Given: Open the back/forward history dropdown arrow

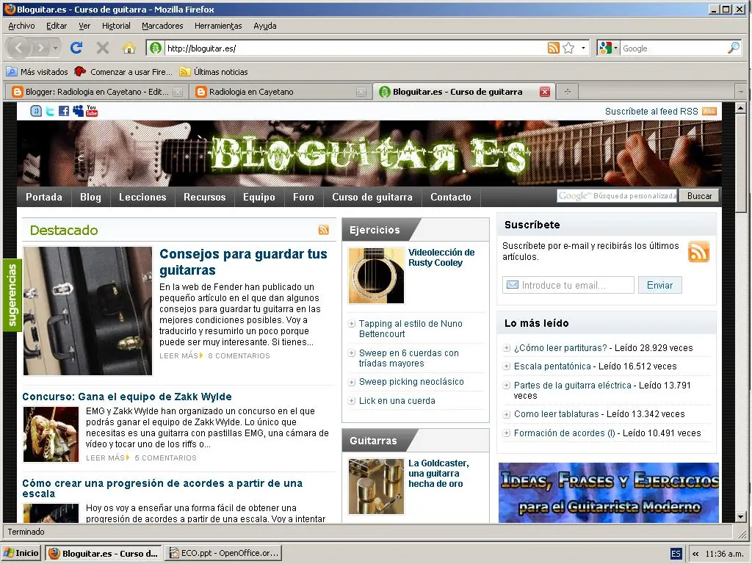Looking at the screenshot, I should point(56,48).
